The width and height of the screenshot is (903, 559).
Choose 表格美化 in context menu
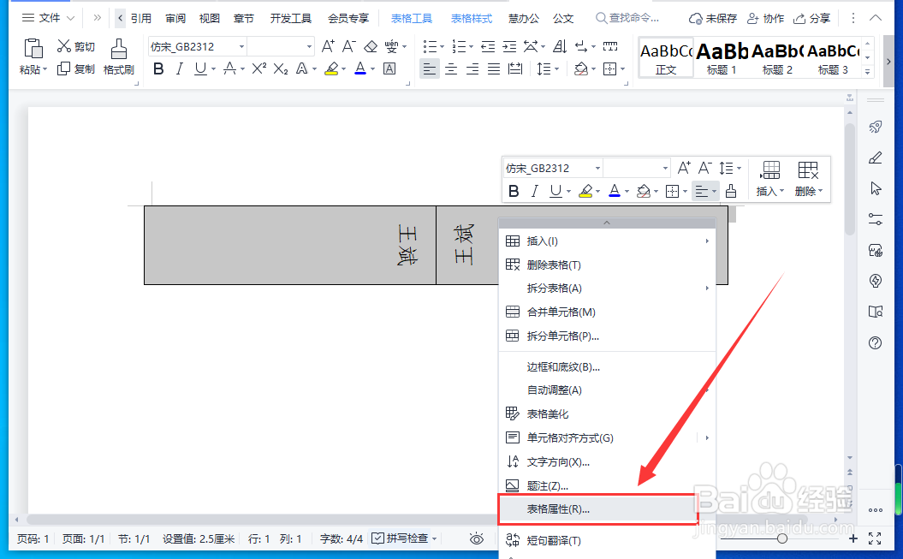607,414
